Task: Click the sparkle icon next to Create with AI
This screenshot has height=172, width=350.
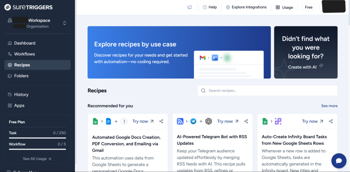Action: 321,65
